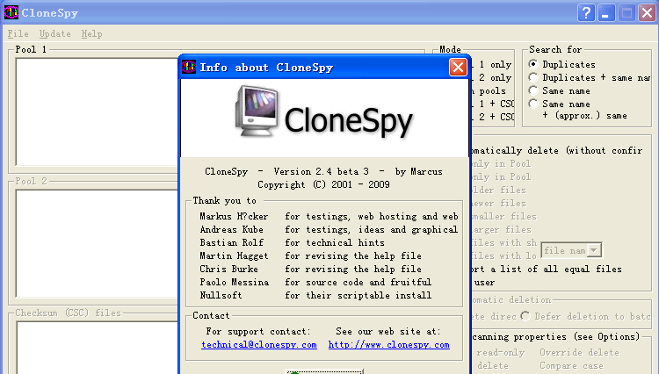Email technical@clonespy.com support link

click(x=259, y=345)
